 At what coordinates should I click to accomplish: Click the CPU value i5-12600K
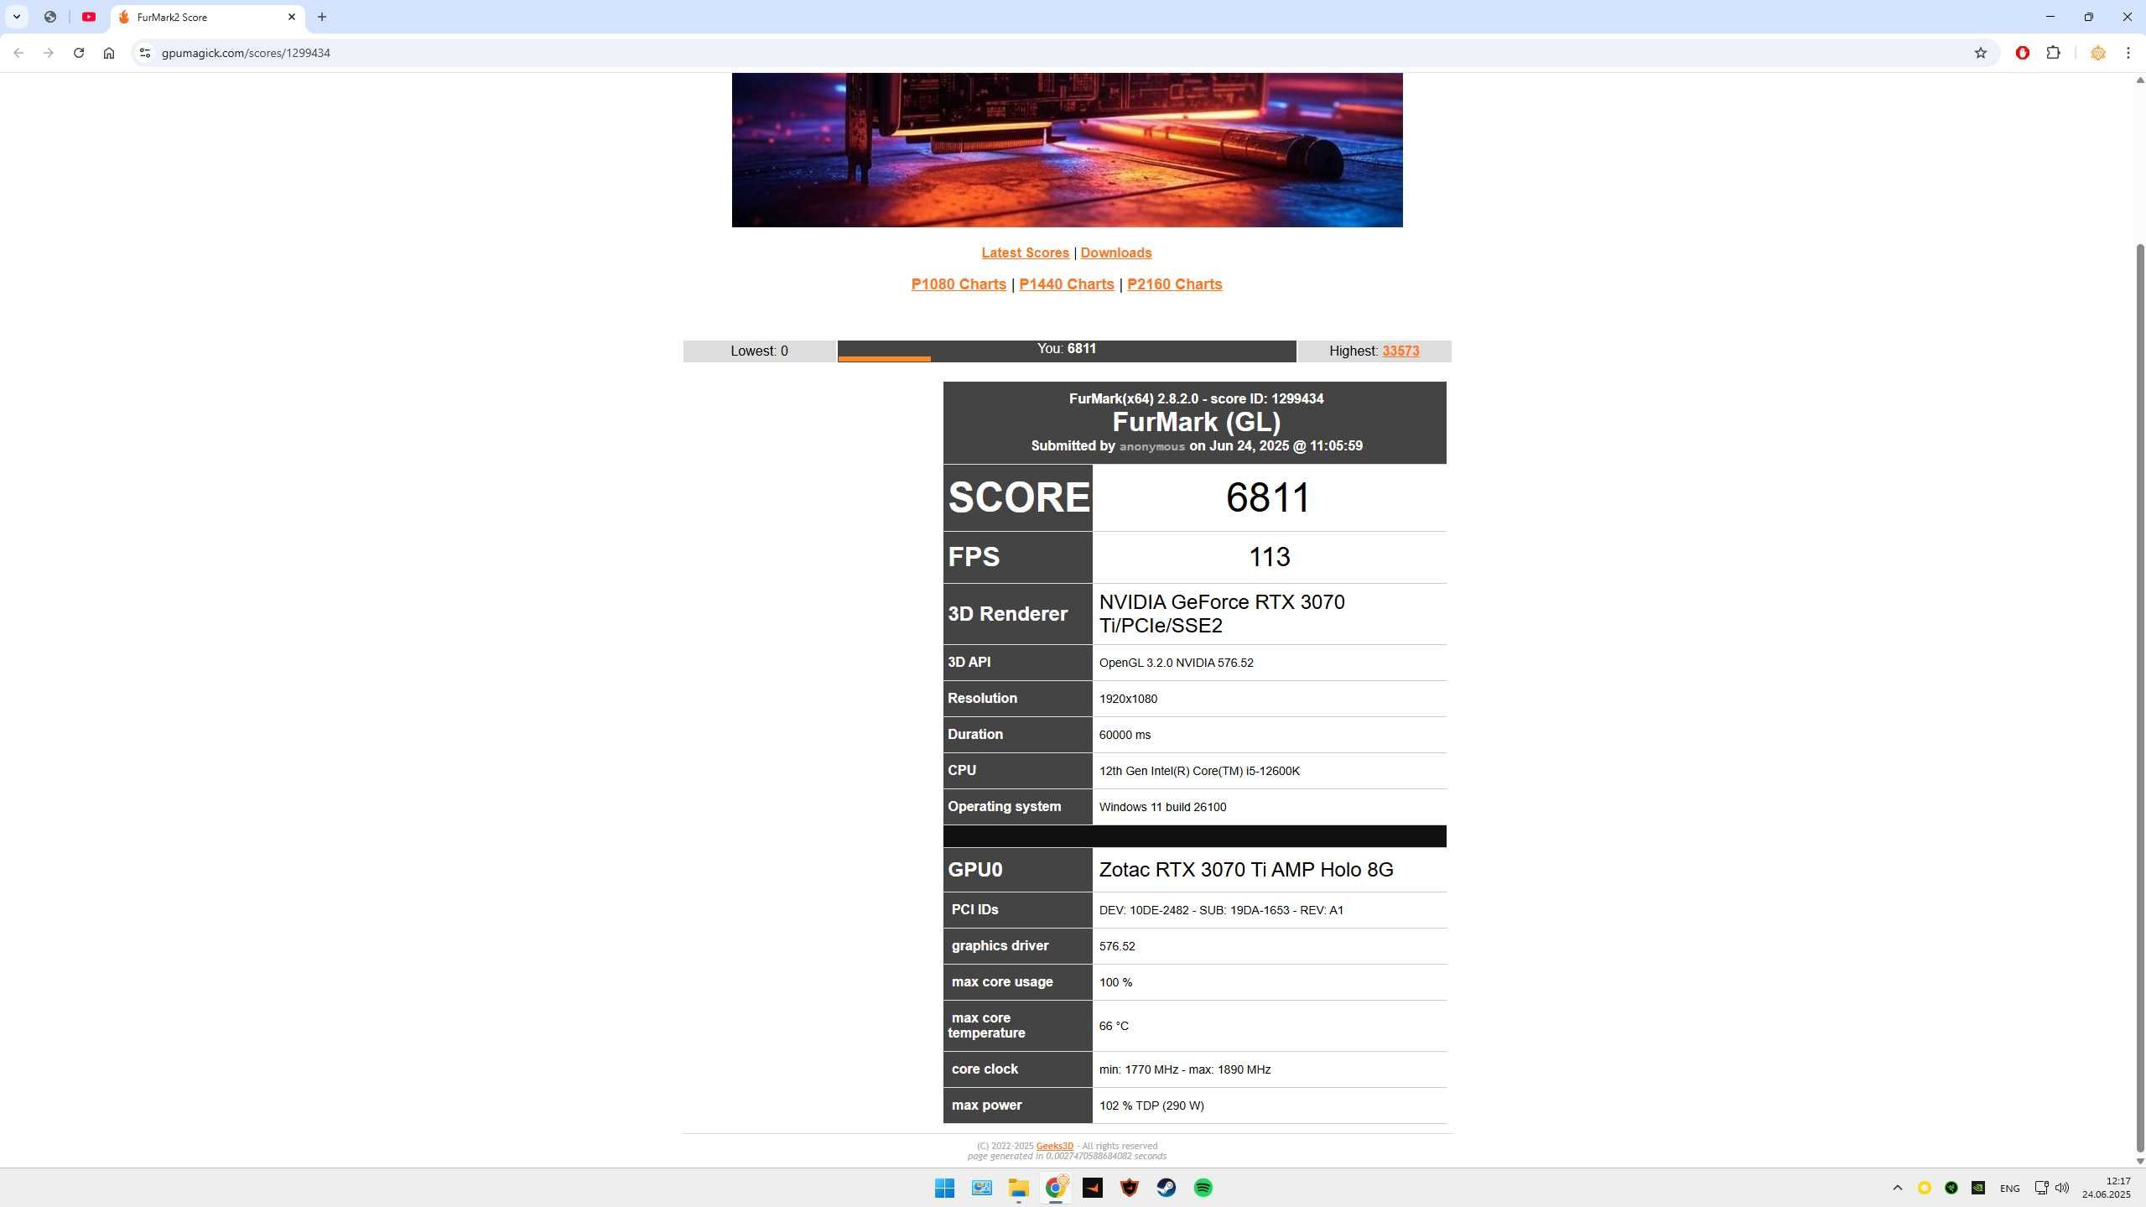pos(1199,771)
